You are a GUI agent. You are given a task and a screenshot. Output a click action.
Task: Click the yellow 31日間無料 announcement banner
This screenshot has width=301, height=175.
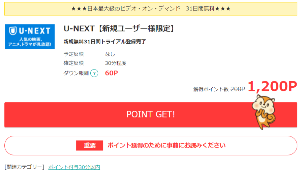pyautogui.click(x=151, y=9)
